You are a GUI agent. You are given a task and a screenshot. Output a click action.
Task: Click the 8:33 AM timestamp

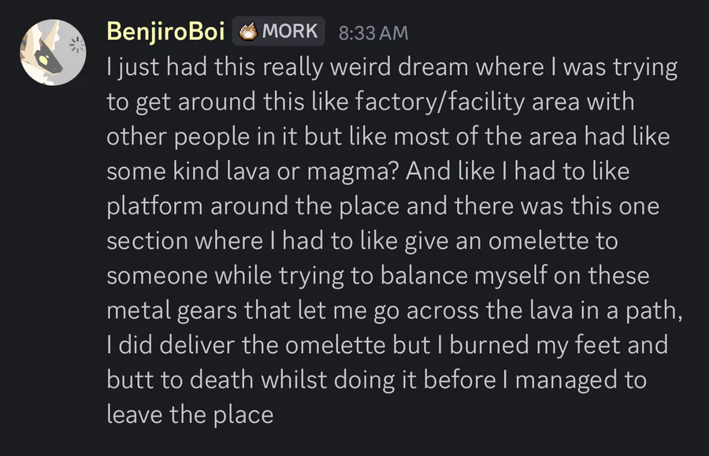(373, 33)
